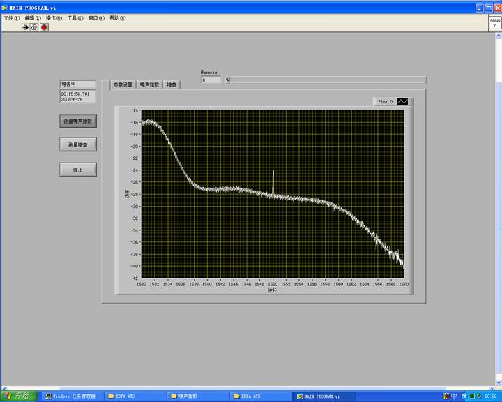Open the 工具 menu

point(75,18)
